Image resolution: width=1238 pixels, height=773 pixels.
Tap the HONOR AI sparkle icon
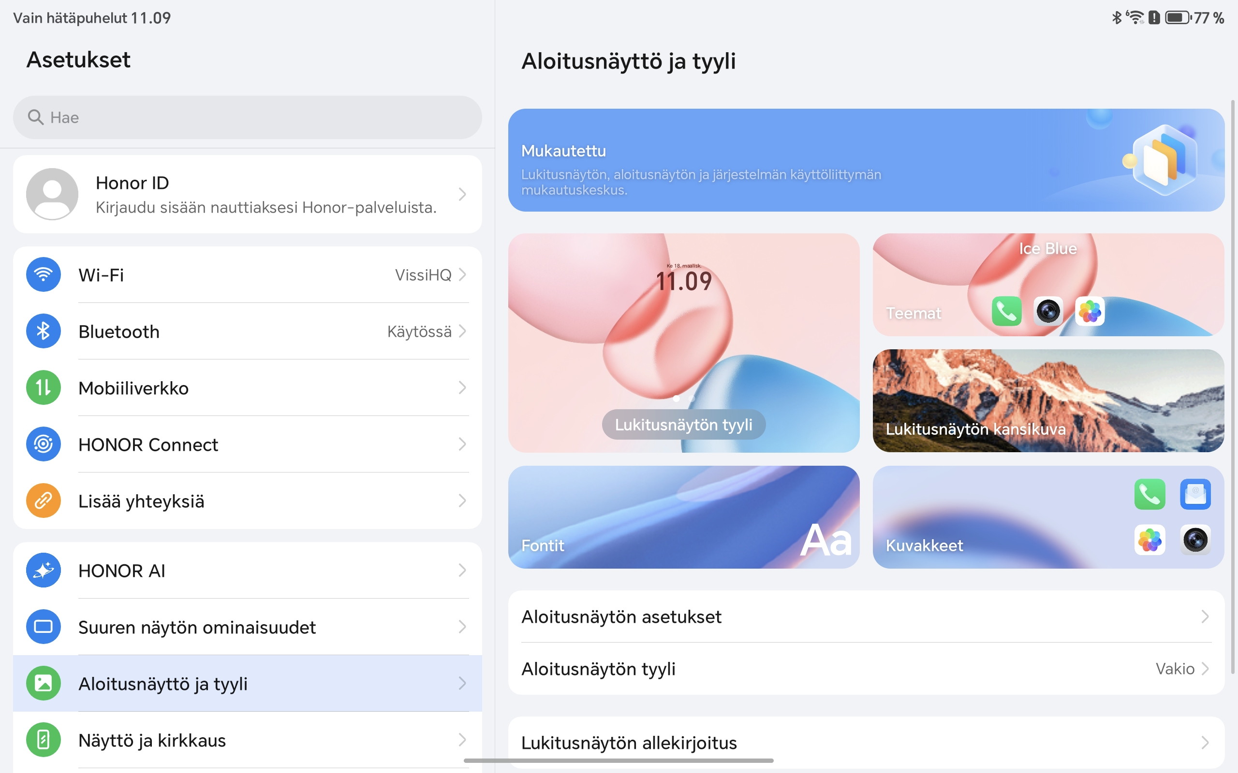click(44, 570)
